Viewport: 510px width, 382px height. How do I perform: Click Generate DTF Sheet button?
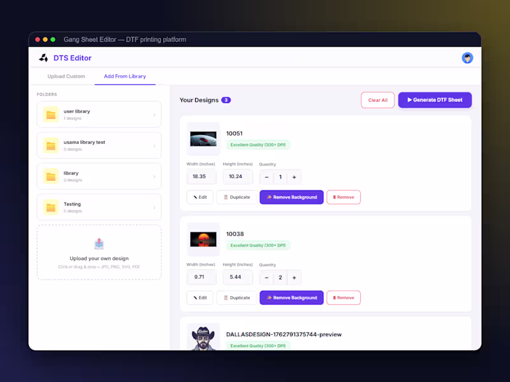click(x=435, y=100)
